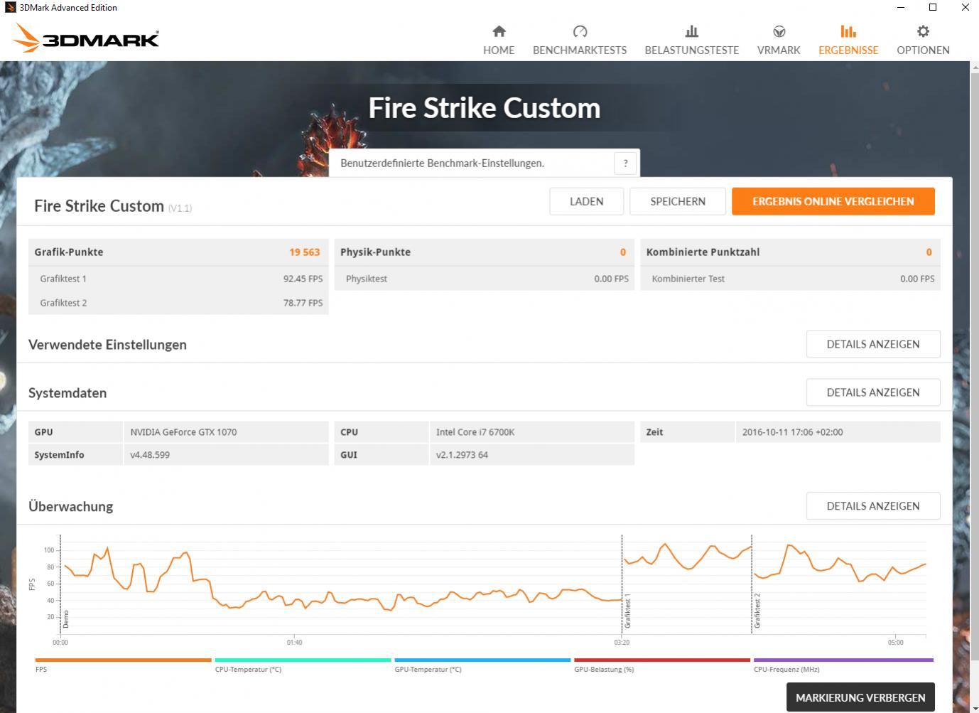Click the Demo chart marker
The height and width of the screenshot is (713, 979).
pyautogui.click(x=66, y=618)
